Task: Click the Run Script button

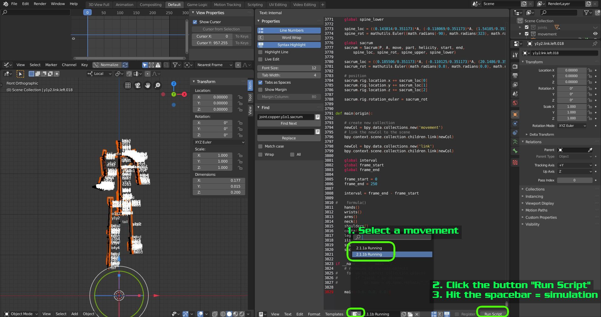Action: tap(493, 314)
